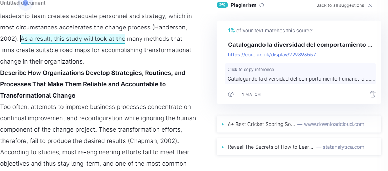Click the bullet of the statanalytica source
This screenshot has width=388, height=171.
(x=223, y=147)
